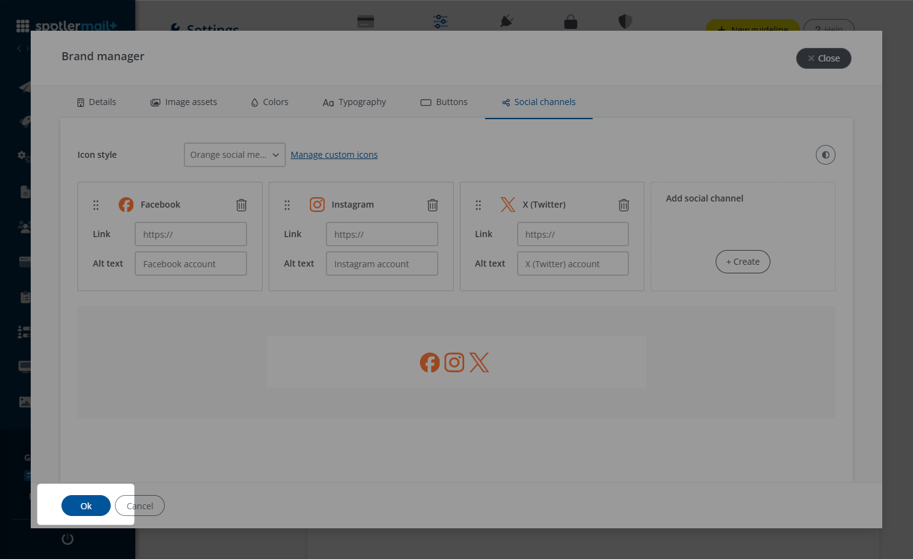
Task: Open the shield icon on background Settings page
Action: tap(625, 21)
